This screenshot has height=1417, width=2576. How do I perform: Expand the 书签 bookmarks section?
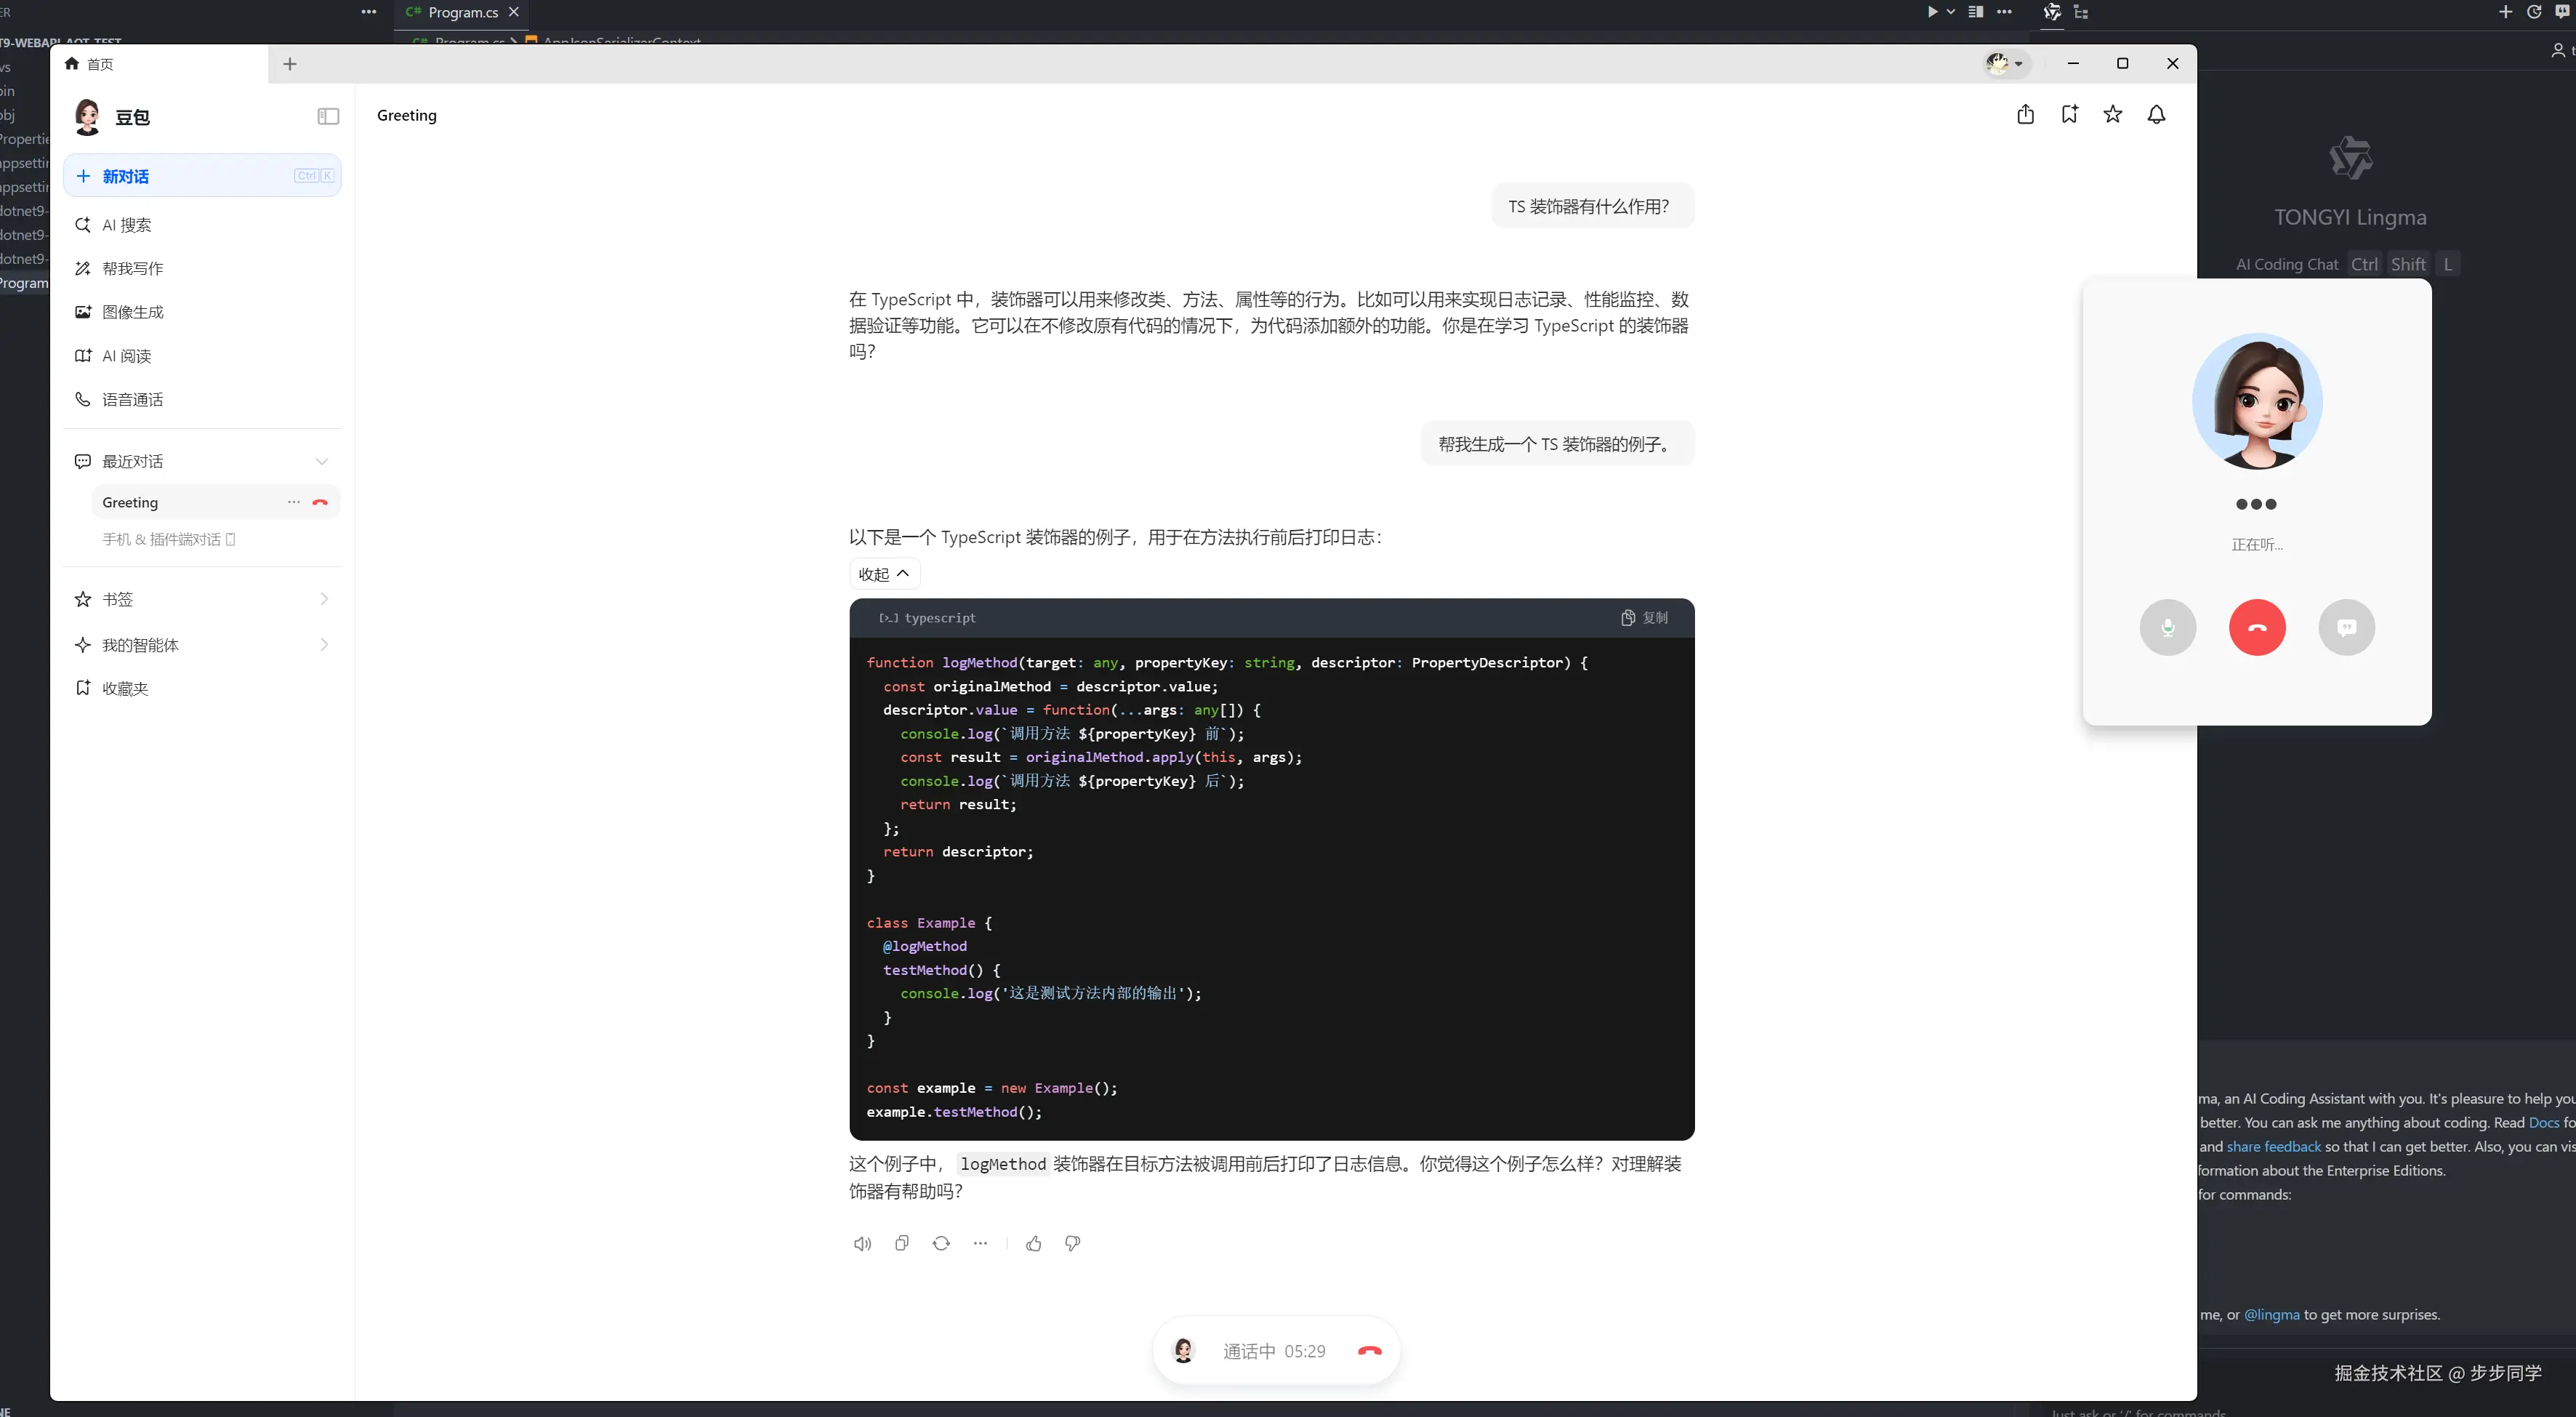pos(202,599)
